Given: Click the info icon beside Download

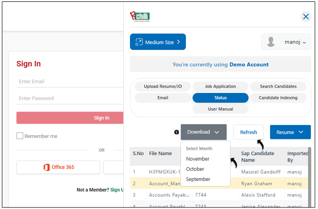Looking at the screenshot, I should pos(177,132).
